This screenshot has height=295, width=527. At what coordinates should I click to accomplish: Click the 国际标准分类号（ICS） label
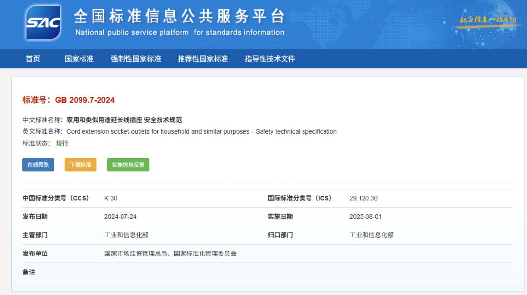300,198
